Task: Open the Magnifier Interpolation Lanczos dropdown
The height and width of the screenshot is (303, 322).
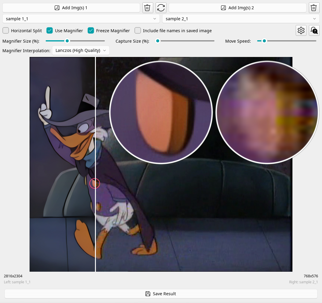Action: click(x=81, y=50)
